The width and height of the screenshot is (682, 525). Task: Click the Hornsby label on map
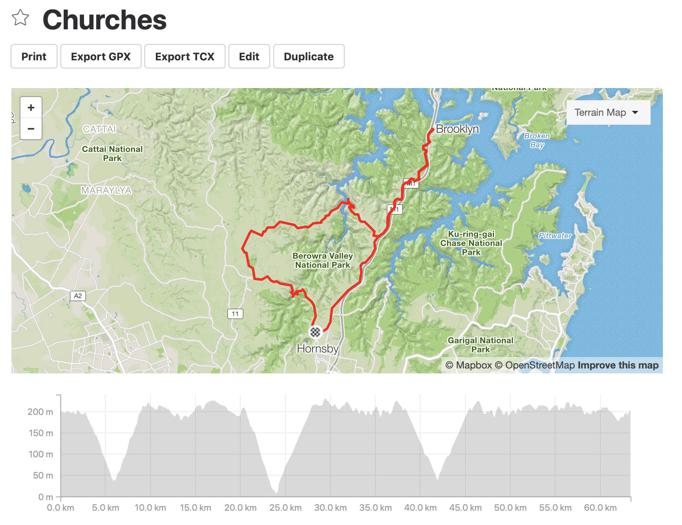318,349
